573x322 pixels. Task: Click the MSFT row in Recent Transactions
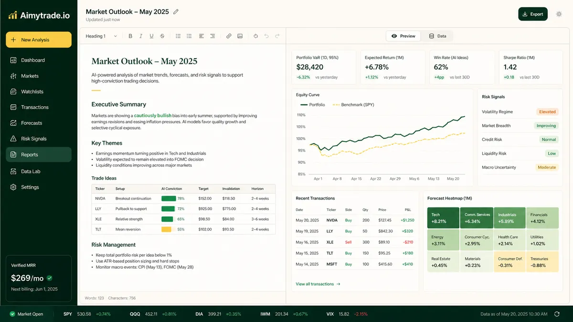click(355, 264)
